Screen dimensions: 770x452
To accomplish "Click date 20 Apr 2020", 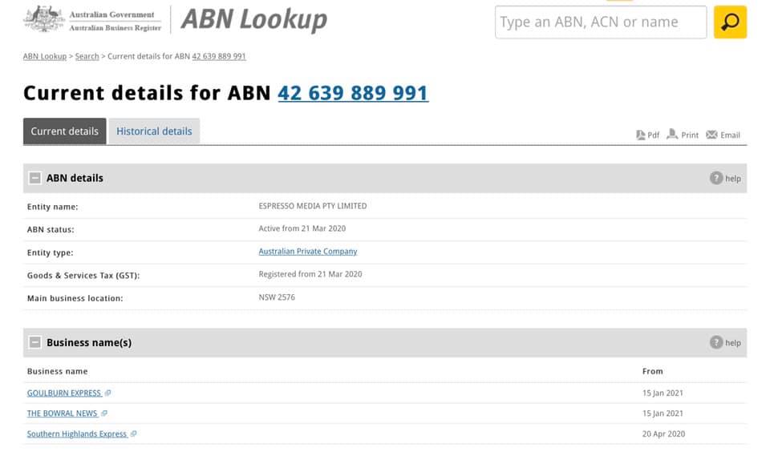I will point(663,434).
